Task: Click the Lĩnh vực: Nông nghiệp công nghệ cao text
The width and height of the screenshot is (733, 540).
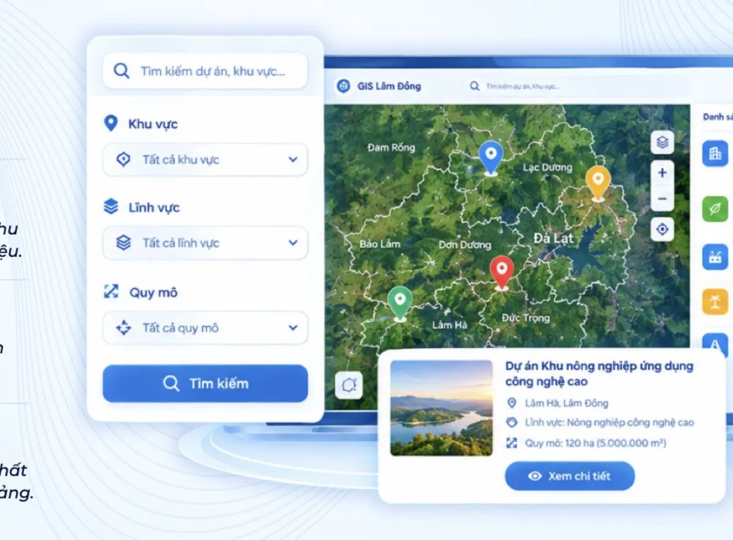Action: 609,422
